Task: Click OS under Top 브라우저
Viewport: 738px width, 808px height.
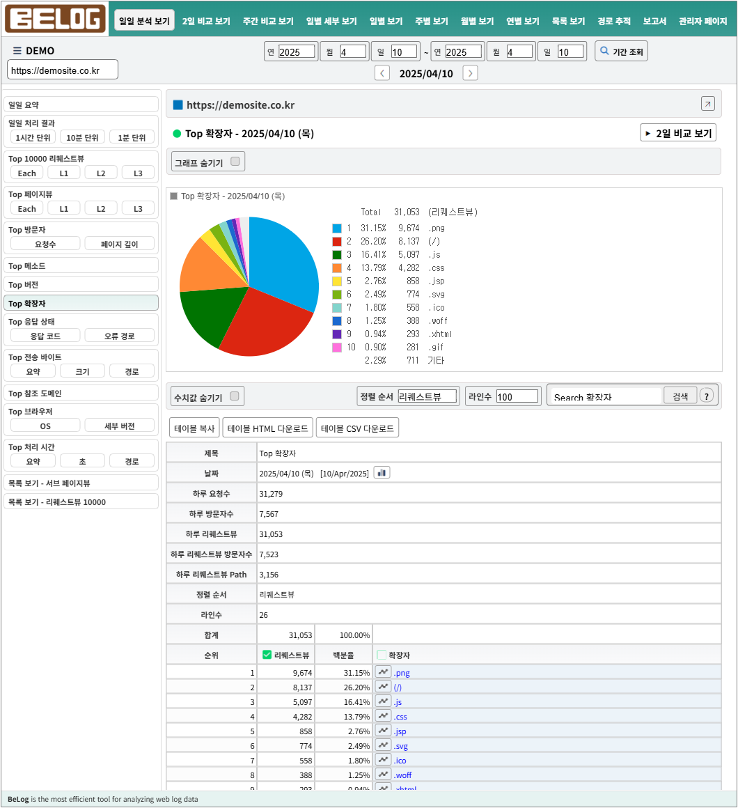Action: tap(45, 426)
